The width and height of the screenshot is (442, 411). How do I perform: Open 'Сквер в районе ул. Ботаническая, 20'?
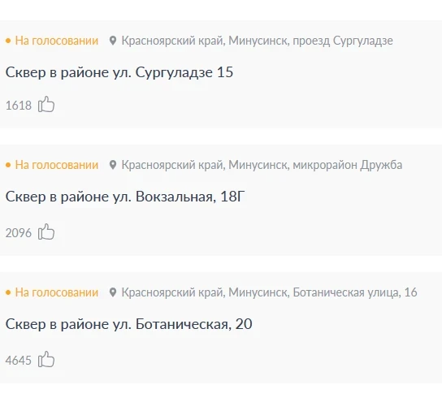pyautogui.click(x=128, y=324)
